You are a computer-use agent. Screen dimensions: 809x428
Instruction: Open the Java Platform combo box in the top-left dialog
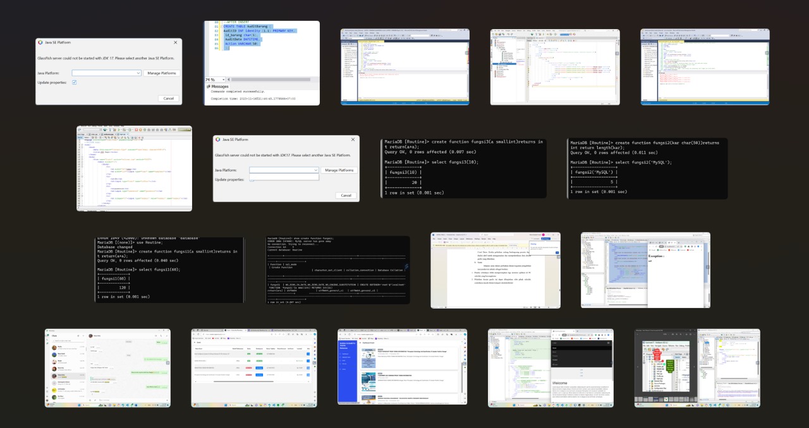(106, 73)
